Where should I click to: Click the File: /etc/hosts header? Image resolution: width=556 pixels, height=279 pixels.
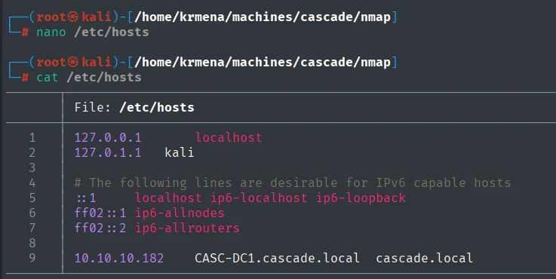point(134,107)
